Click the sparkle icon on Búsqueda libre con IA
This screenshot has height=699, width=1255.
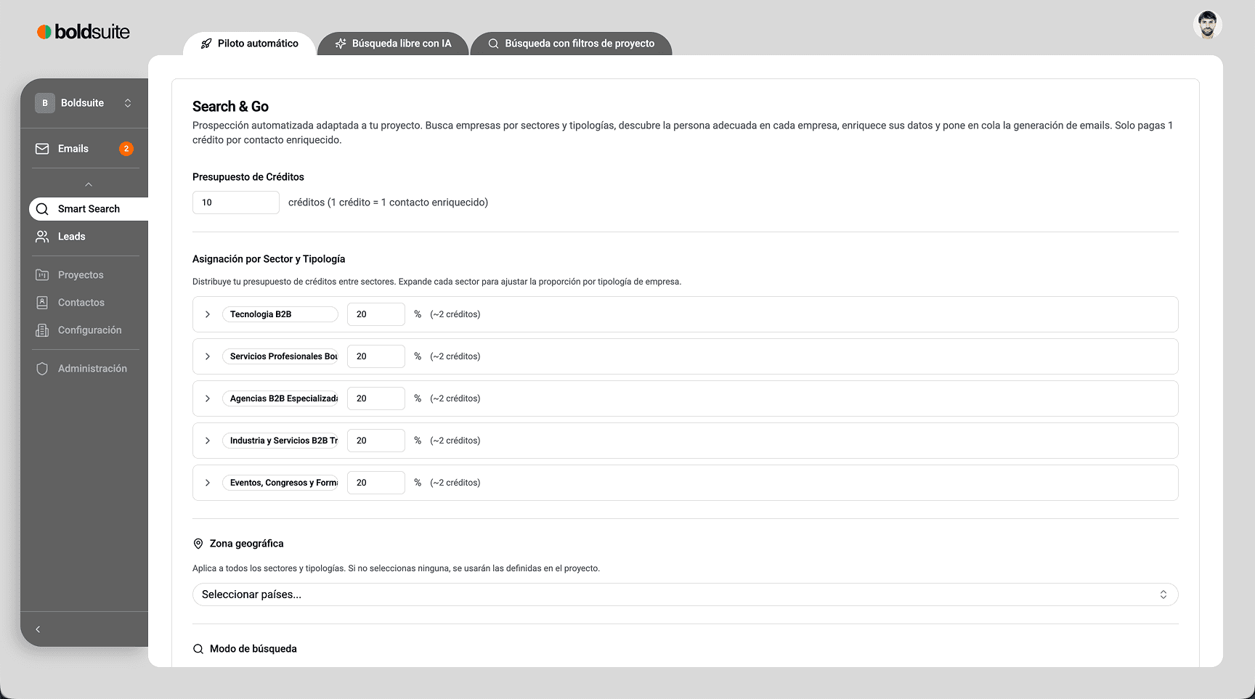(341, 44)
